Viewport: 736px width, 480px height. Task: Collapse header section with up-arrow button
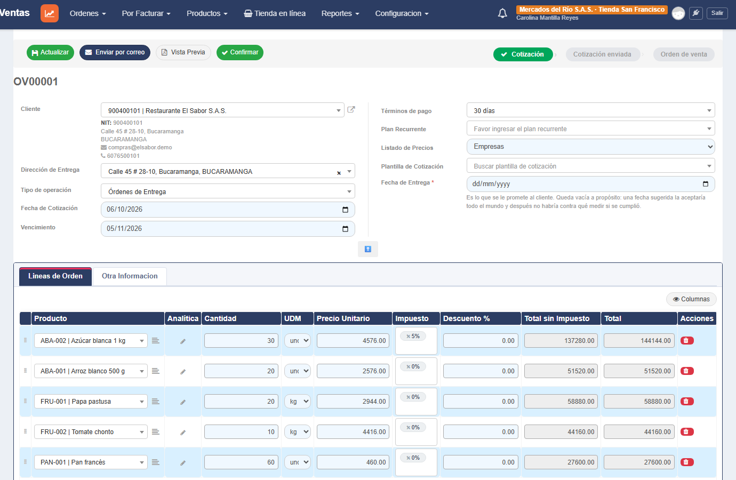368,249
